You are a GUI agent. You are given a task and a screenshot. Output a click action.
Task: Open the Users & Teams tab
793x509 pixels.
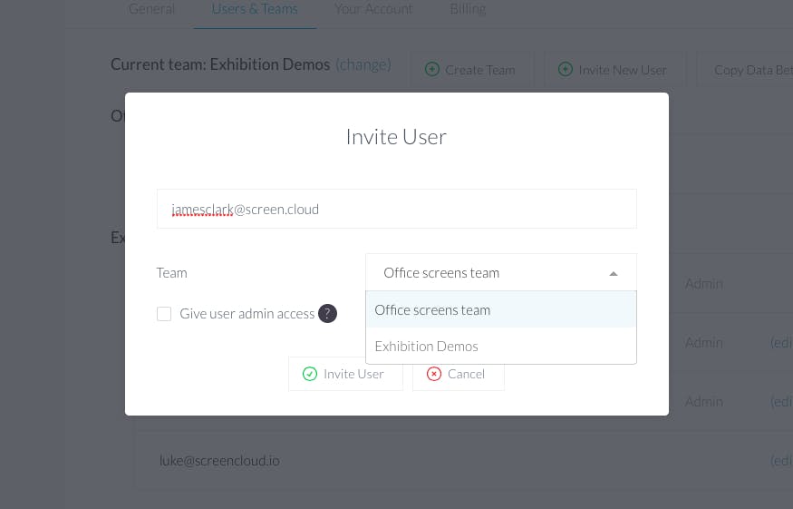[x=255, y=9]
